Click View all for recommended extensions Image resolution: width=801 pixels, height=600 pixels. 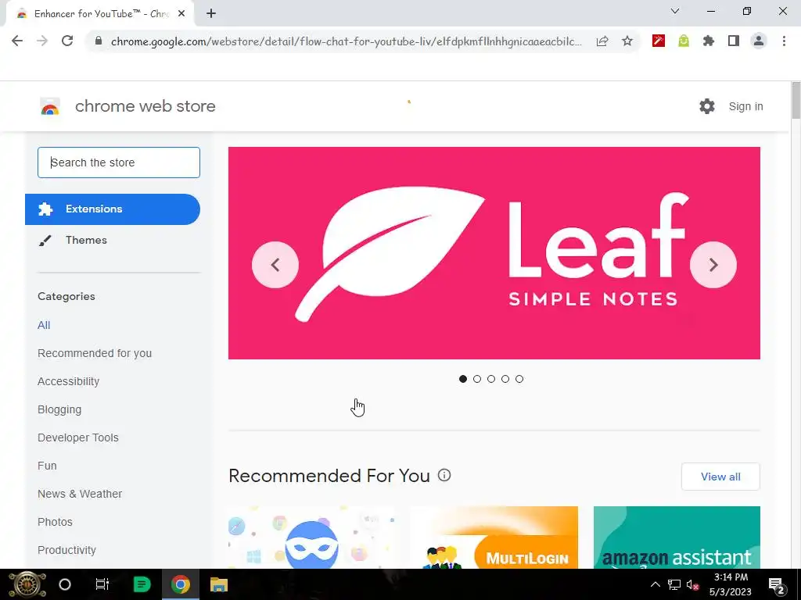pyautogui.click(x=720, y=477)
